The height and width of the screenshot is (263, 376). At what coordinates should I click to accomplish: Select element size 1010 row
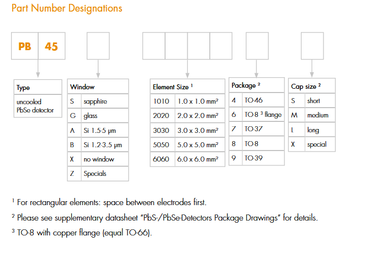pos(188,101)
